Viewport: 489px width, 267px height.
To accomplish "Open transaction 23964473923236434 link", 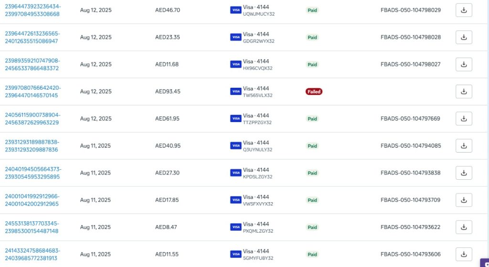I will pos(33,10).
